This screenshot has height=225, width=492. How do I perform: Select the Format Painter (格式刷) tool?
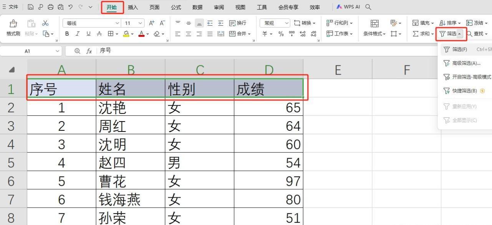click(13, 28)
